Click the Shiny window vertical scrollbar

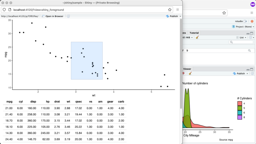181,64
